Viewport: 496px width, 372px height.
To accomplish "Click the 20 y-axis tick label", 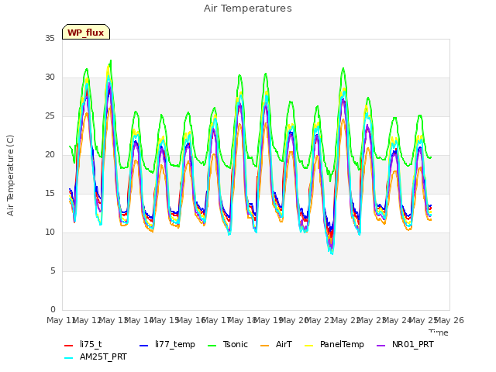I will click(x=50, y=154).
